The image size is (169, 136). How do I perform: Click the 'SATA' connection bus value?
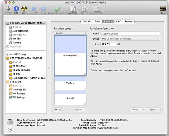[x=40, y=123]
